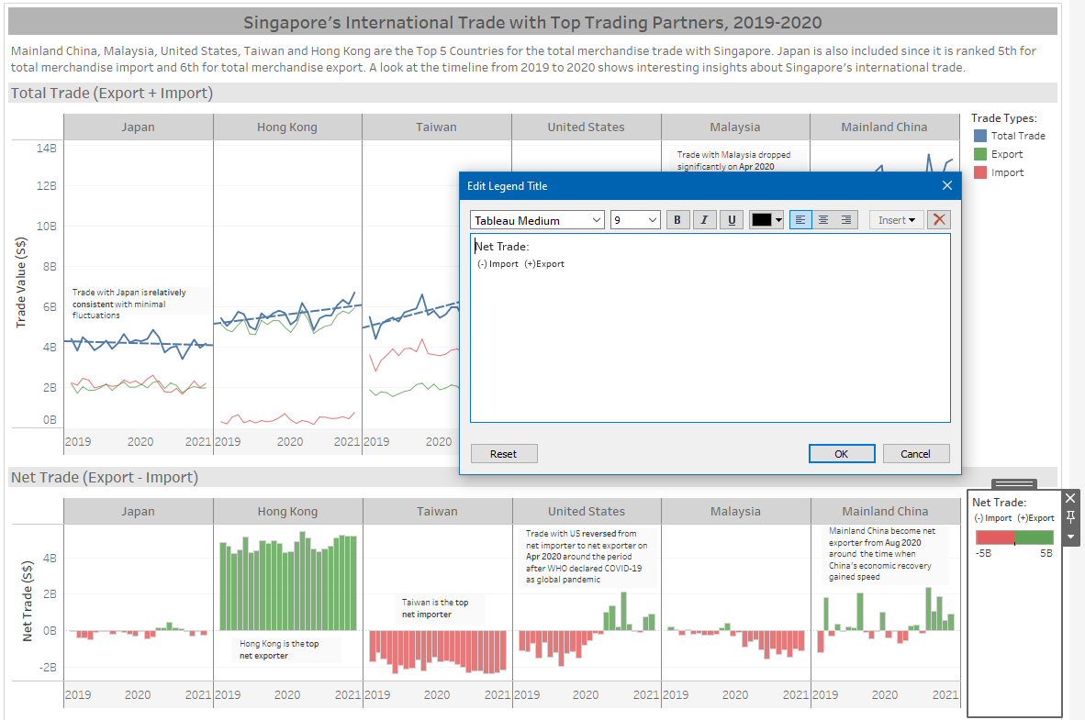This screenshot has height=720, width=1085.
Task: Right align the legend title text
Action: tap(846, 220)
